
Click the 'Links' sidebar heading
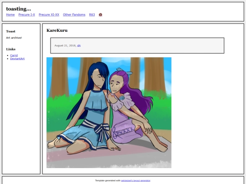(x=11, y=49)
